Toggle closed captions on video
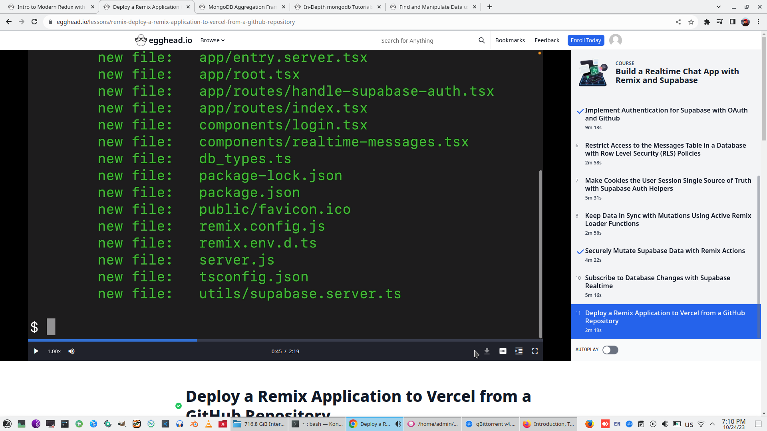Viewport: 767px width, 431px height. (503, 351)
